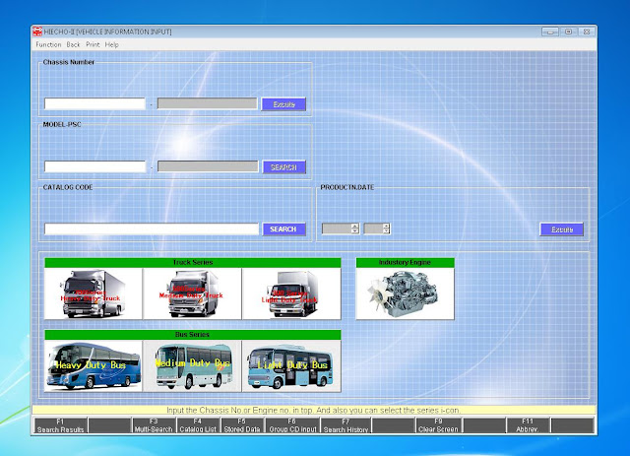
Task: Click the HIECHO-II application icon in title bar
Action: click(37, 32)
